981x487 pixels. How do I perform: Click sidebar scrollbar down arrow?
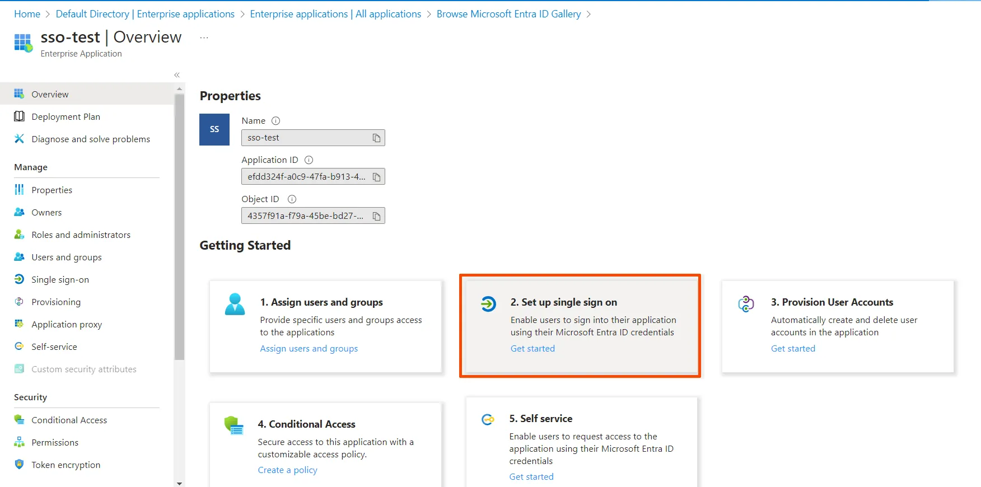pyautogui.click(x=179, y=483)
